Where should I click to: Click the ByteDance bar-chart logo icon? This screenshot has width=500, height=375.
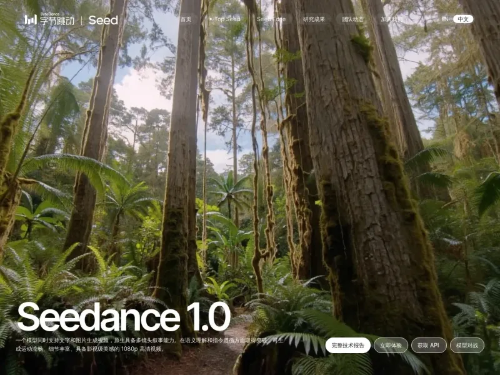click(x=30, y=19)
